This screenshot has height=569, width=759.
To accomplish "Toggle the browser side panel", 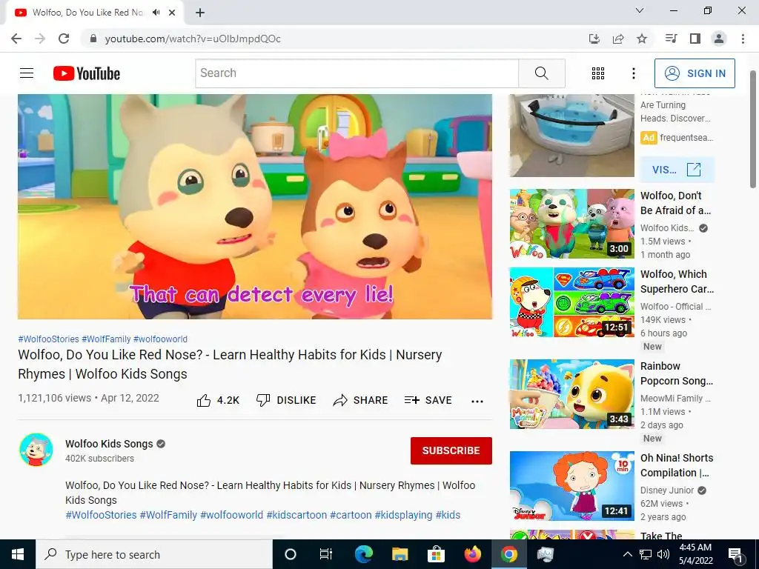I will pyautogui.click(x=695, y=39).
